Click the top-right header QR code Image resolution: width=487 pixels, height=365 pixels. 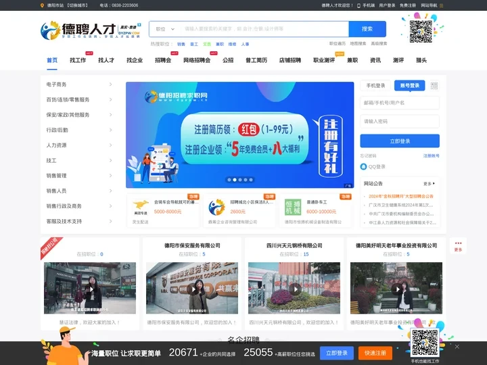(x=421, y=31)
